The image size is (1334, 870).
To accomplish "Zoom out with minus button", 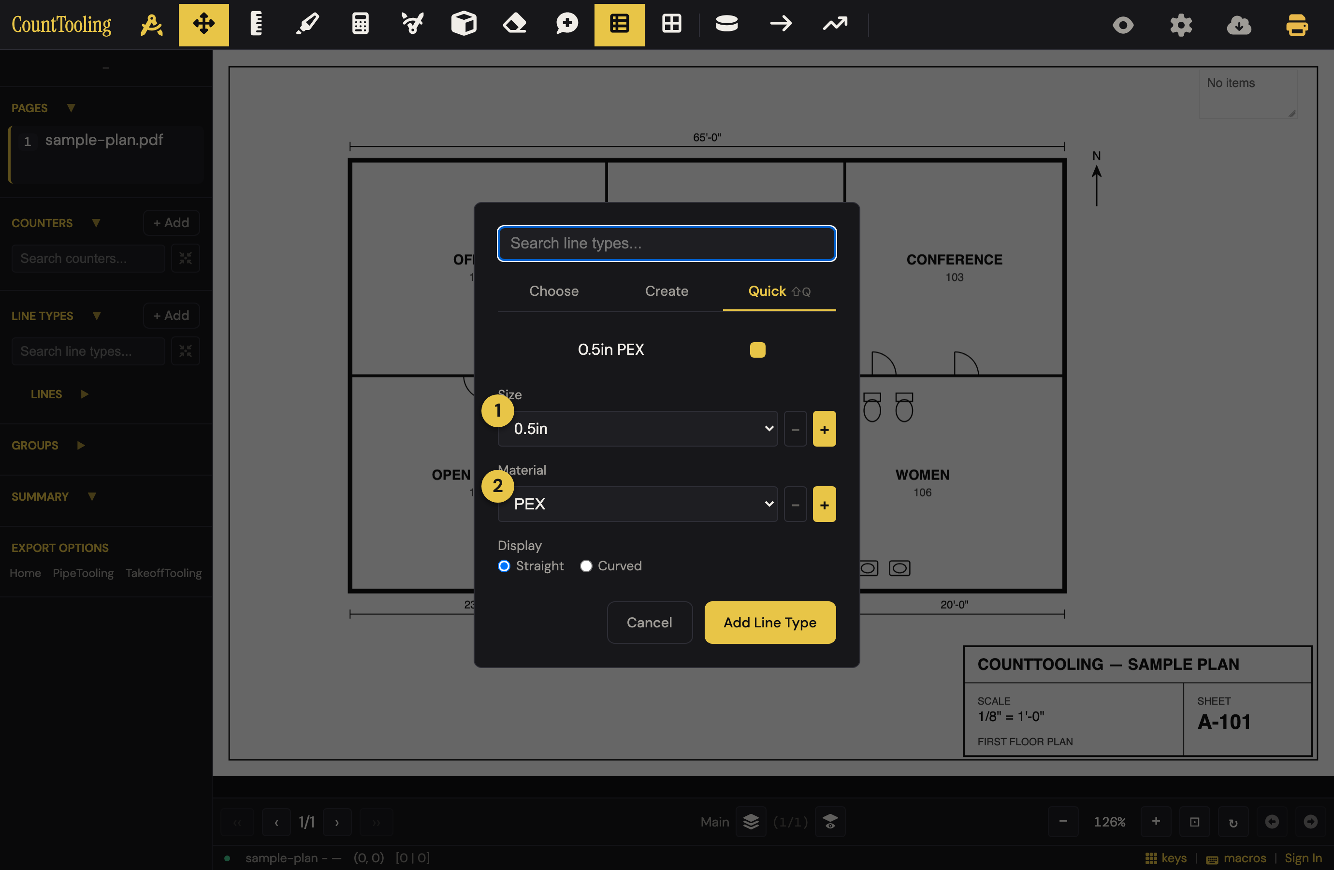I will [1063, 822].
